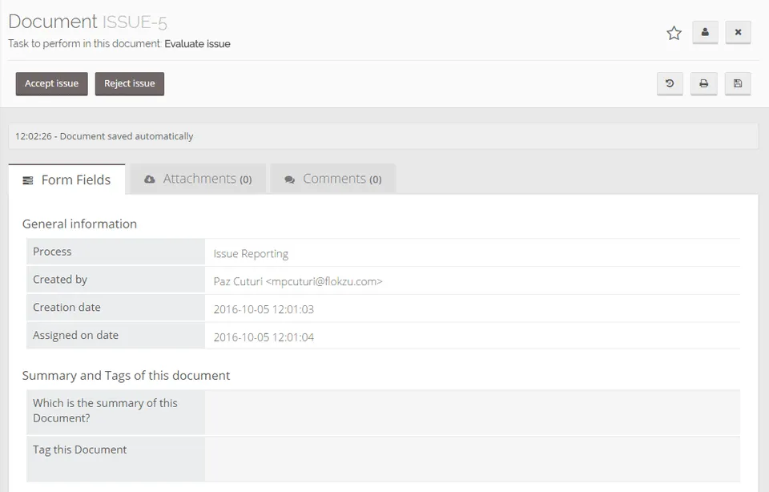Screen dimensions: 769x492
Task: Focus the Tag this Document field
Action: pos(473,458)
